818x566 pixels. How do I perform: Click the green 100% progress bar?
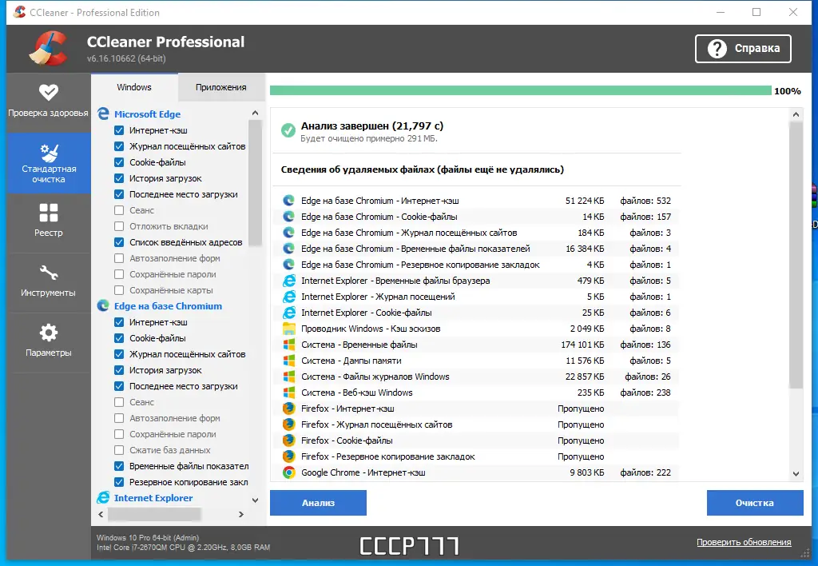coord(519,91)
